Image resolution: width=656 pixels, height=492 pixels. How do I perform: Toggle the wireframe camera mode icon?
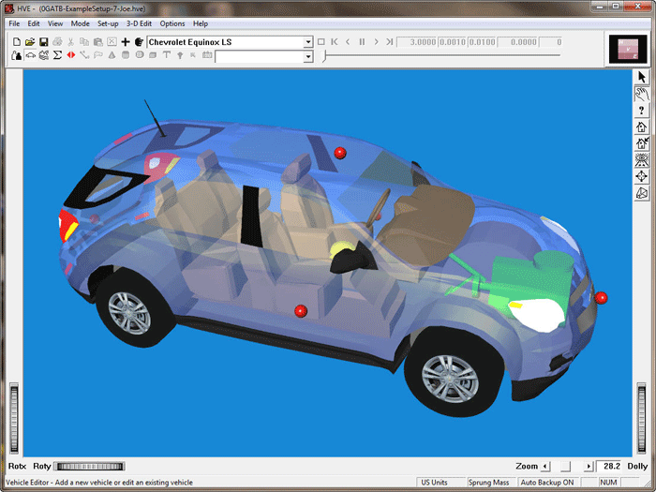point(642,193)
